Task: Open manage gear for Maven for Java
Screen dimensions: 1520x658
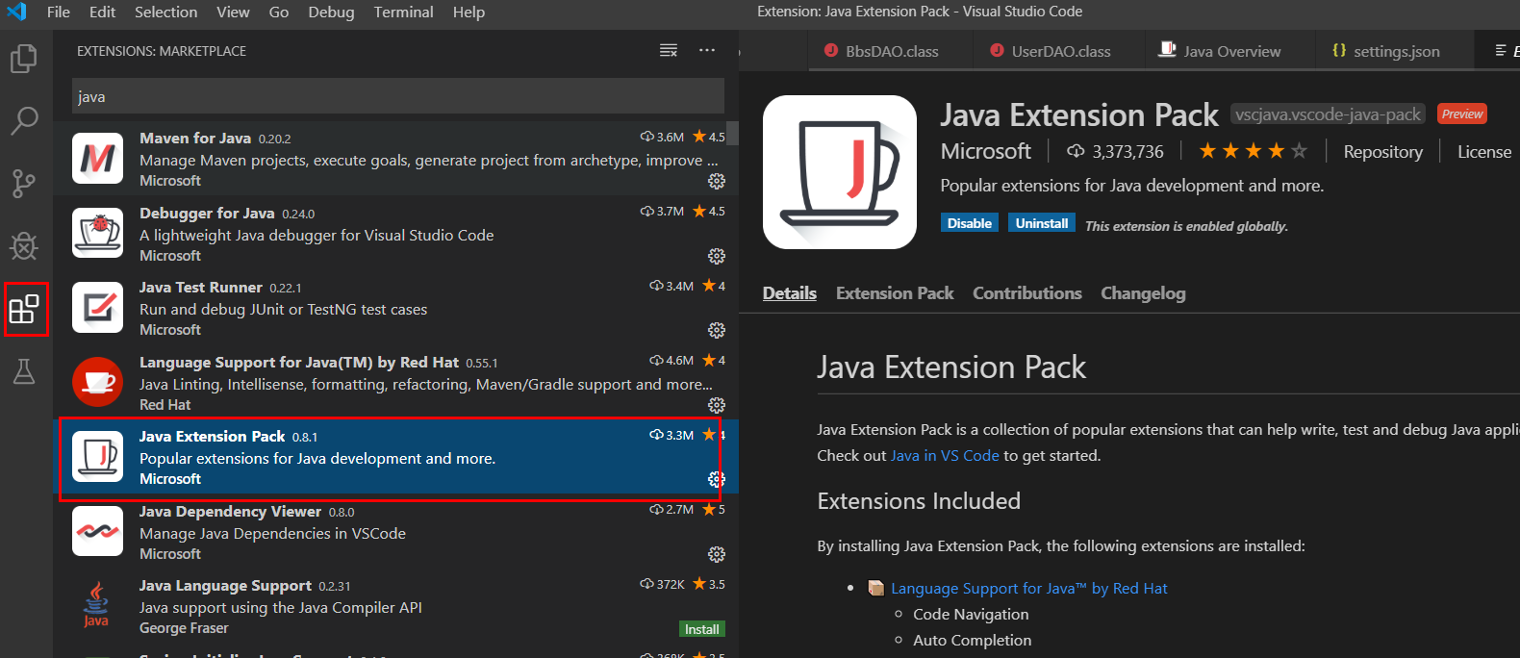Action: tap(717, 181)
